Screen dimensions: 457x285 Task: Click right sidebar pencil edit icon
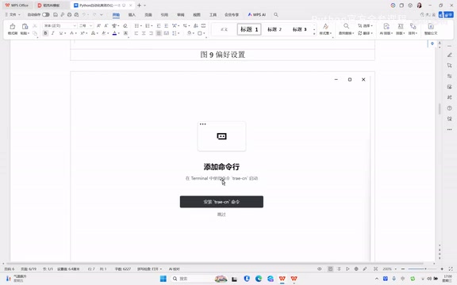pyautogui.click(x=449, y=55)
